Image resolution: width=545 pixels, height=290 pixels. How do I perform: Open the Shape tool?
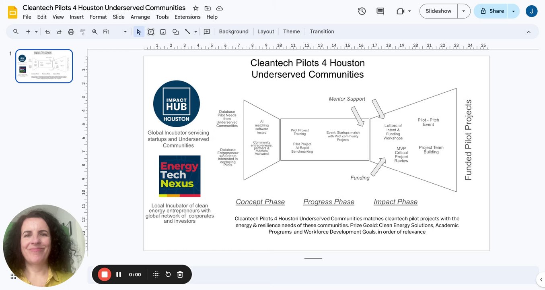175,31
